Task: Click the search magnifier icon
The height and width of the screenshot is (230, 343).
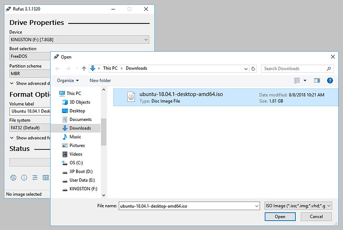Action: pos(329,69)
